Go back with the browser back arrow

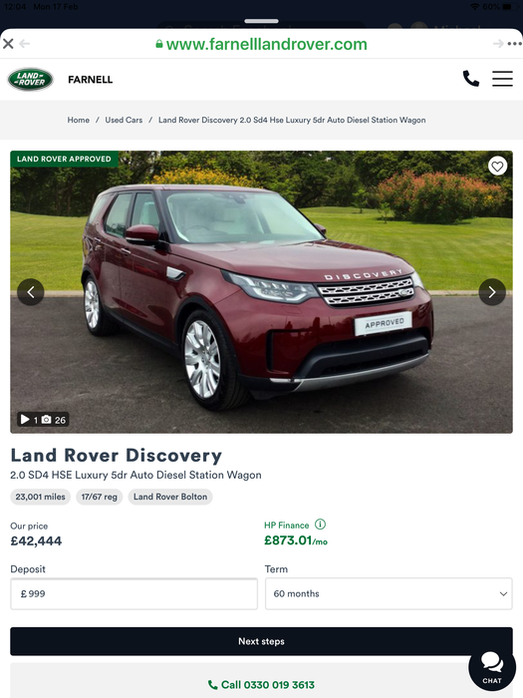[25, 44]
